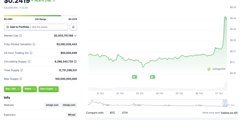Open the Explore our API link
The width and height of the screenshot is (240, 120).
229,113
